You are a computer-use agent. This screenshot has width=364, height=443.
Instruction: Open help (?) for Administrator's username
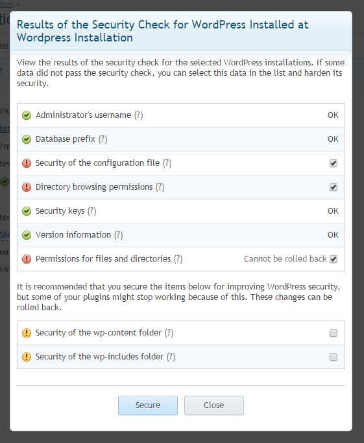point(138,115)
